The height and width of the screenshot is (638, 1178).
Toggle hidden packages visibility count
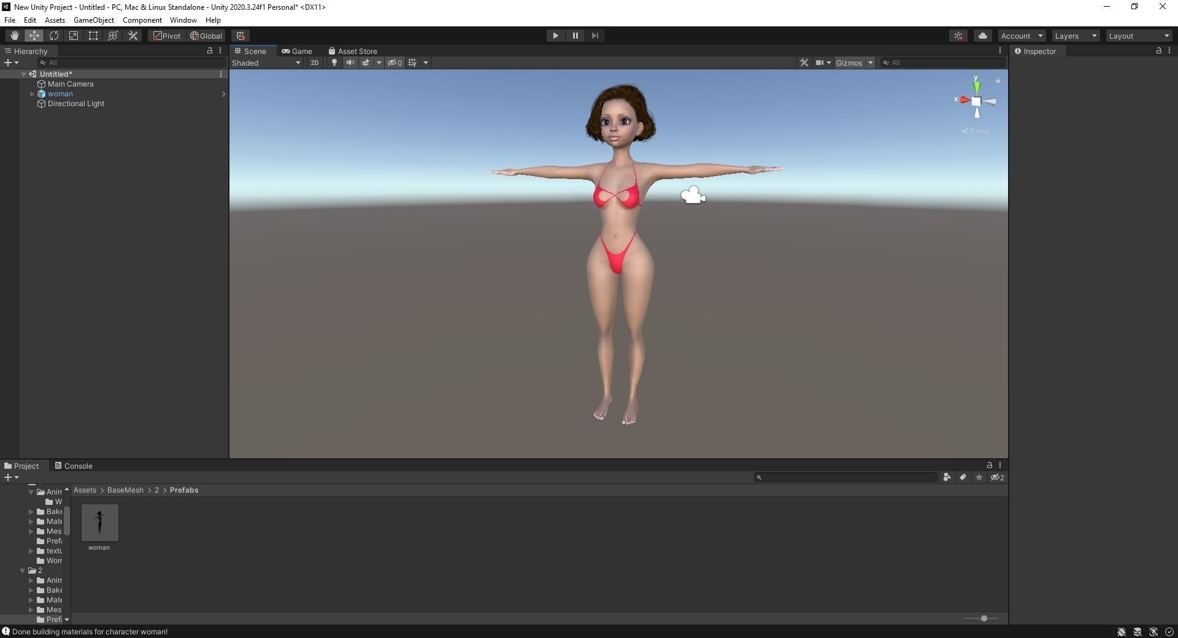tap(998, 477)
